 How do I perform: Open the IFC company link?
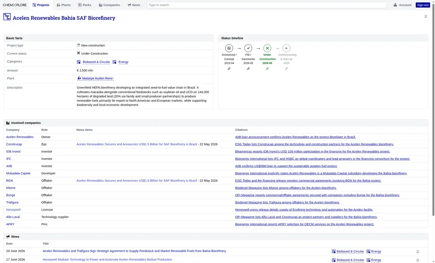tap(8, 159)
